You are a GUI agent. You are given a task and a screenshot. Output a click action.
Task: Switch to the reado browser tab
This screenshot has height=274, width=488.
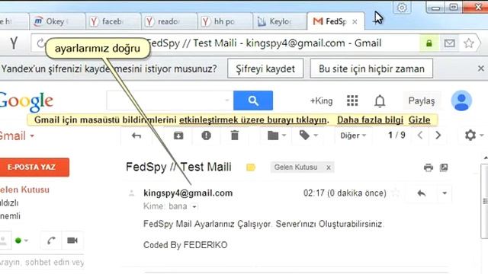(169, 21)
